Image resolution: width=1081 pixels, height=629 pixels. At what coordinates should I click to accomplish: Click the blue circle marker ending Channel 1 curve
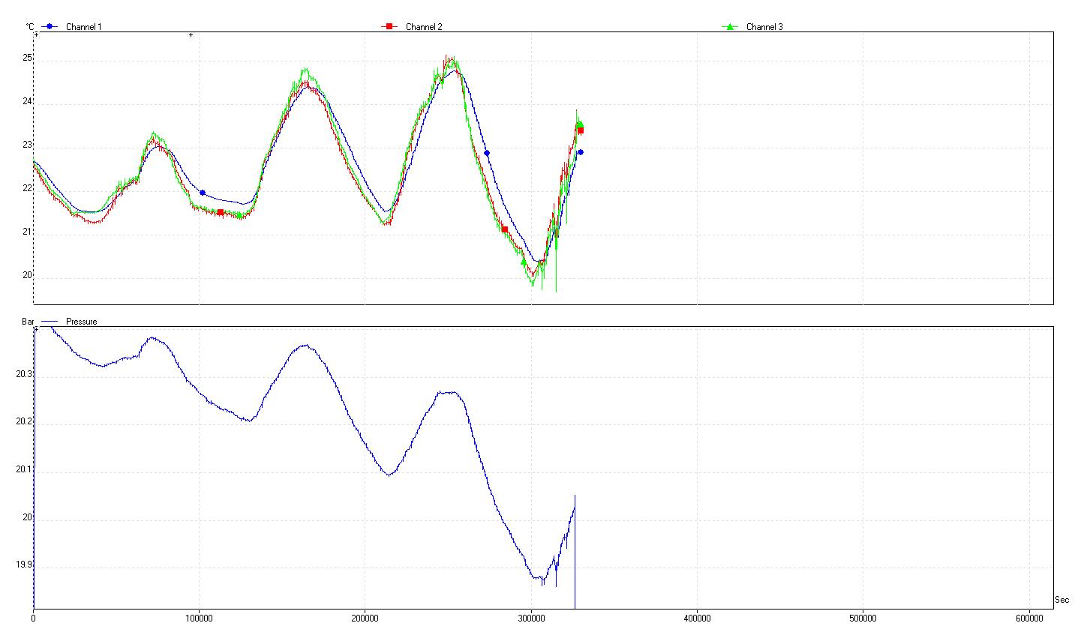tap(580, 152)
